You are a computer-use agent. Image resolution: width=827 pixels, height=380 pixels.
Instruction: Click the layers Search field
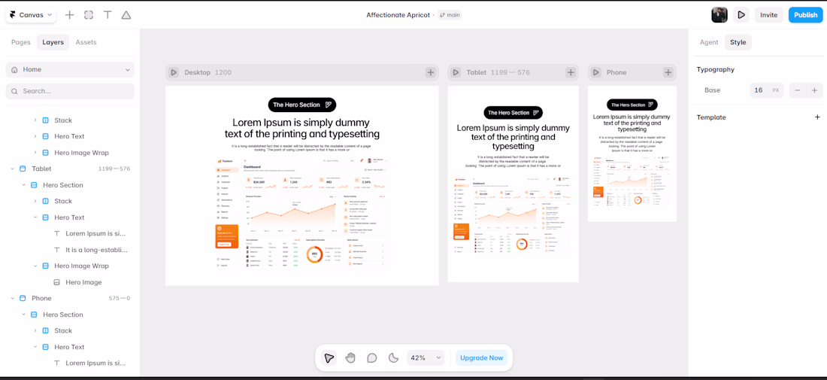coord(70,91)
